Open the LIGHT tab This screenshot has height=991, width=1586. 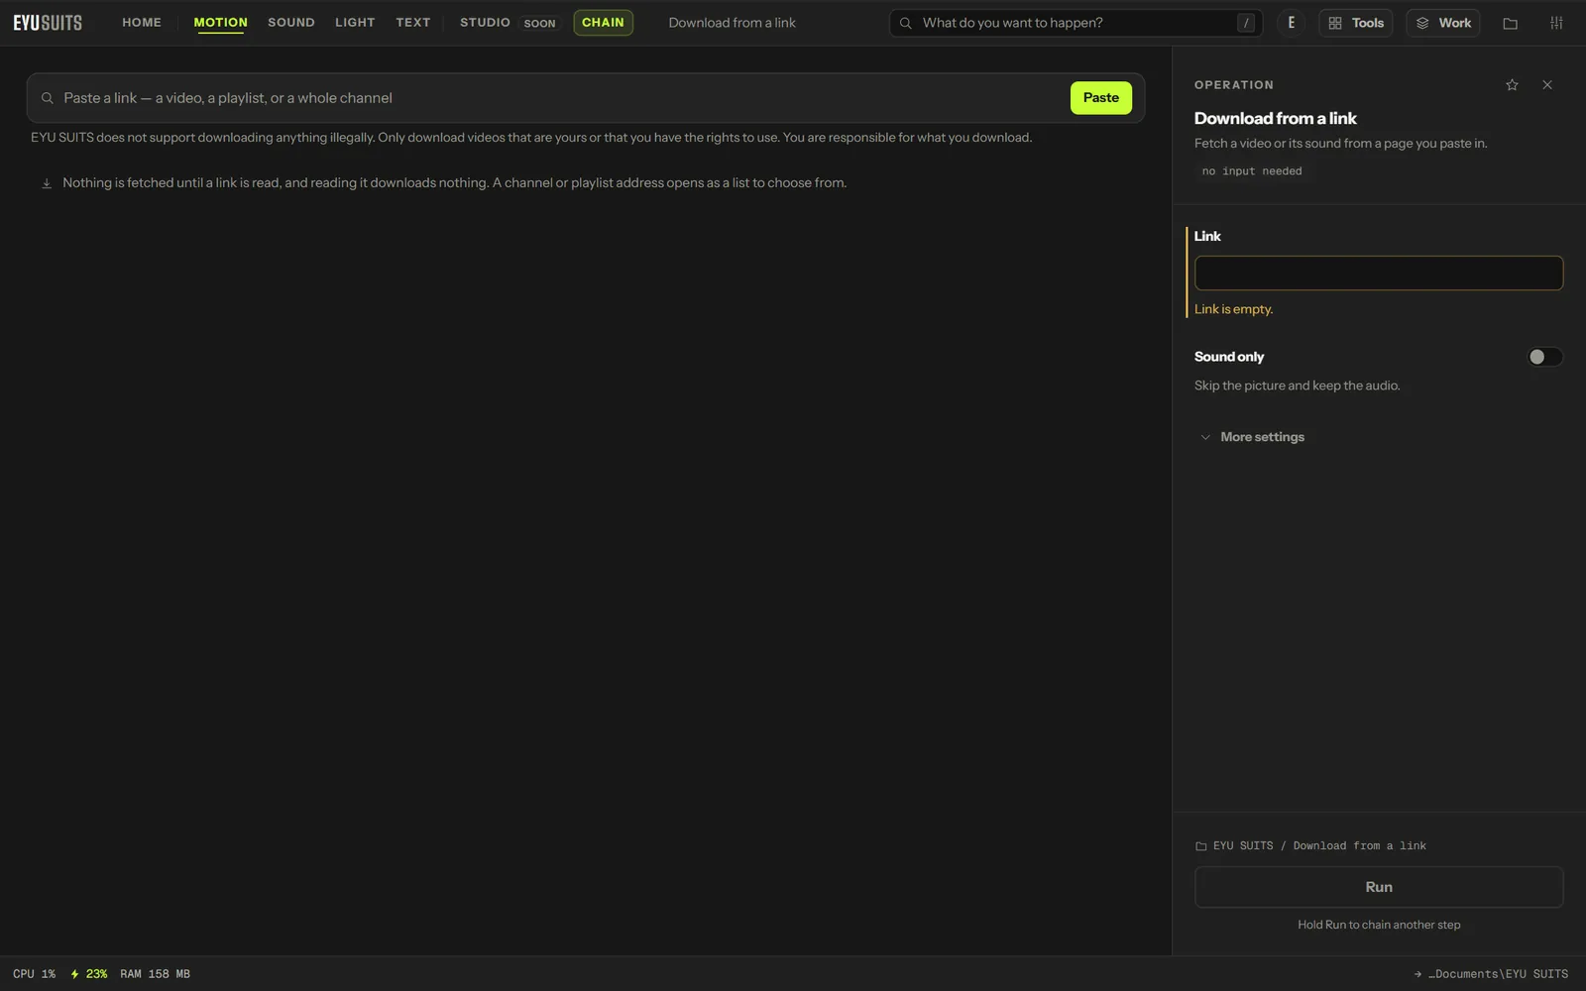tap(355, 22)
